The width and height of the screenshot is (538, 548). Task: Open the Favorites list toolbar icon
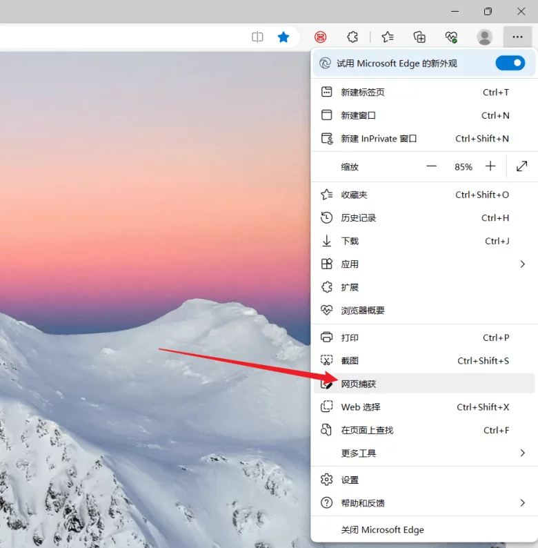click(x=388, y=37)
